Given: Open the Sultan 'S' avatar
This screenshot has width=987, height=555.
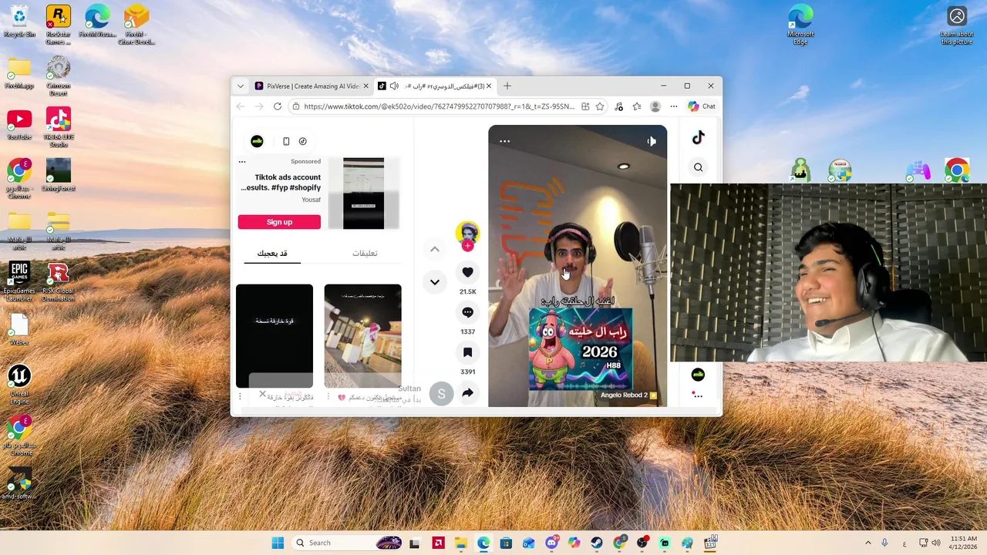Looking at the screenshot, I should pyautogui.click(x=441, y=394).
